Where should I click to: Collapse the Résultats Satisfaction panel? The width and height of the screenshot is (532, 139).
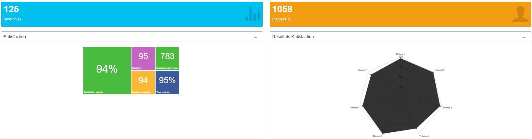pos(524,37)
